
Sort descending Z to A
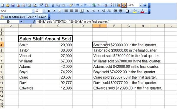(112, 5)
